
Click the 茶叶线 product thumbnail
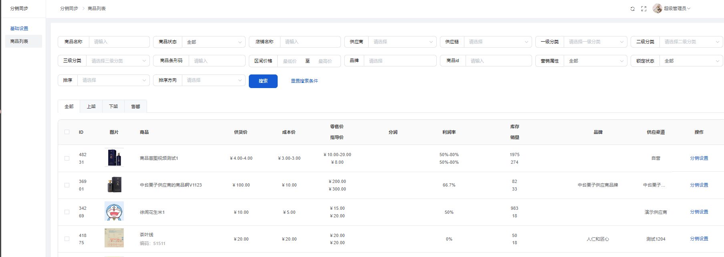pos(114,238)
